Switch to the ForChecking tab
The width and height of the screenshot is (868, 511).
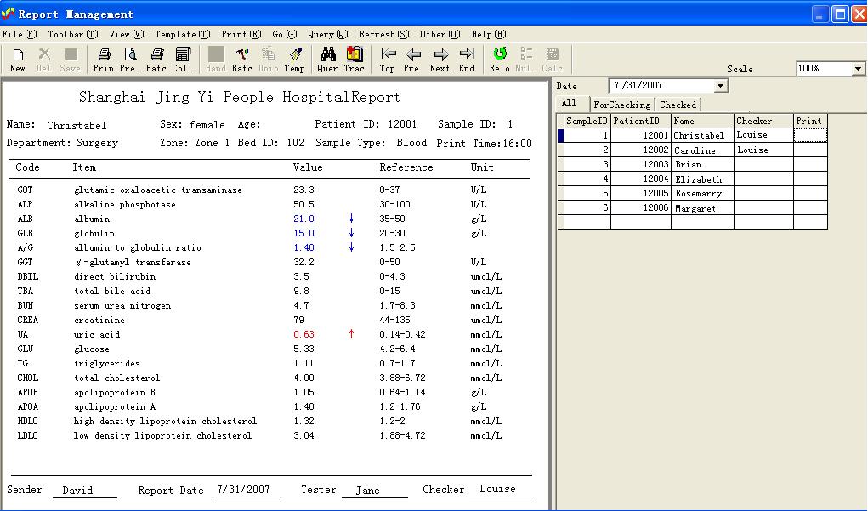tap(622, 105)
